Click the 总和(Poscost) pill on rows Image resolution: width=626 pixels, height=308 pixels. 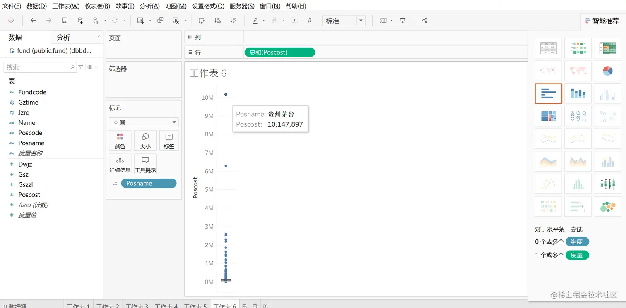pyautogui.click(x=279, y=53)
